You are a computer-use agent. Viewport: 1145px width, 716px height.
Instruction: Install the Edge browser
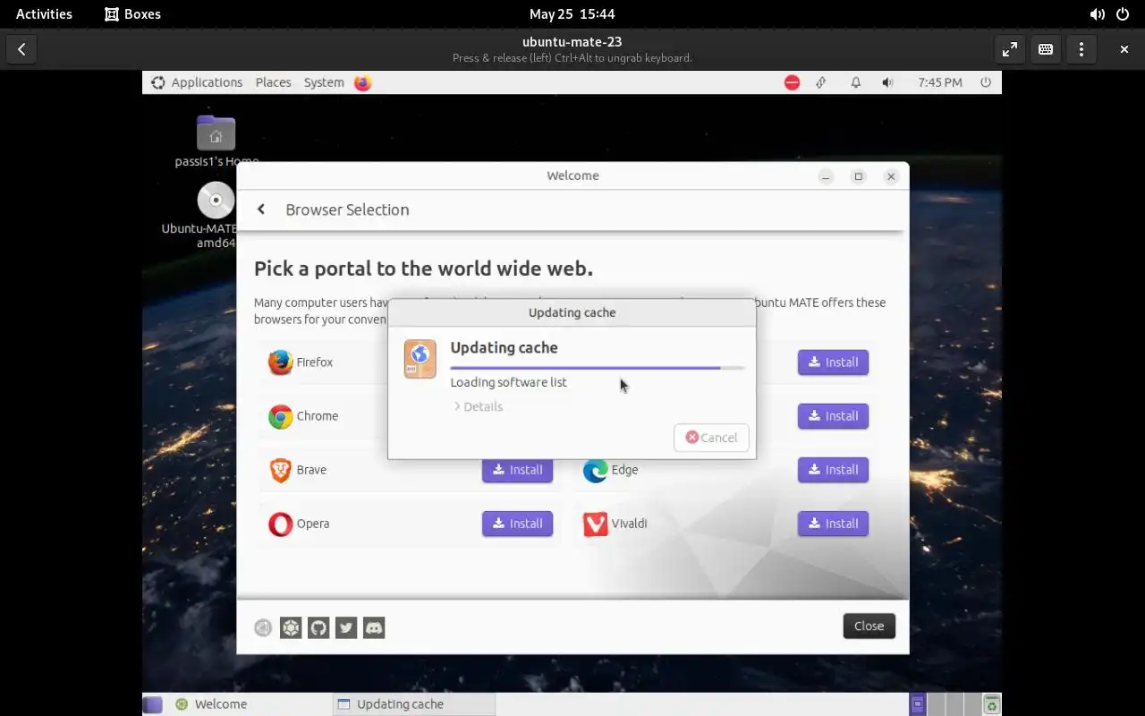833,470
